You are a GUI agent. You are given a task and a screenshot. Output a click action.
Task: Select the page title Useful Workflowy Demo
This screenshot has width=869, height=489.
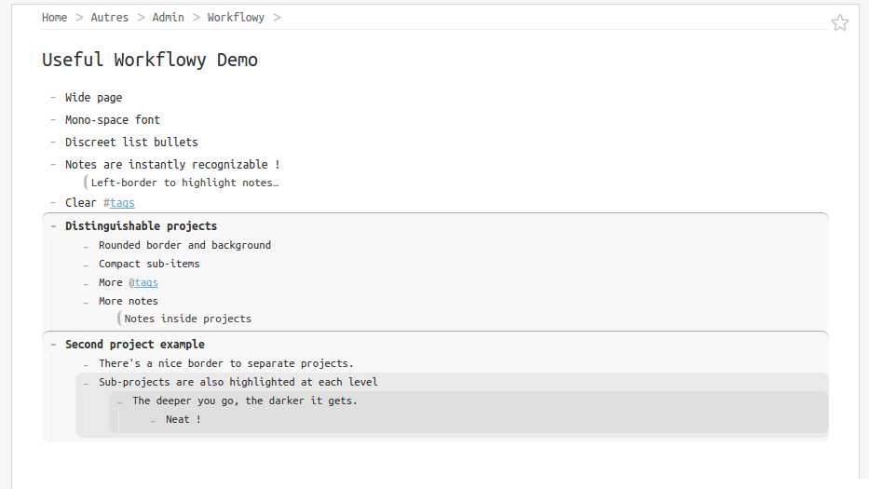click(150, 60)
